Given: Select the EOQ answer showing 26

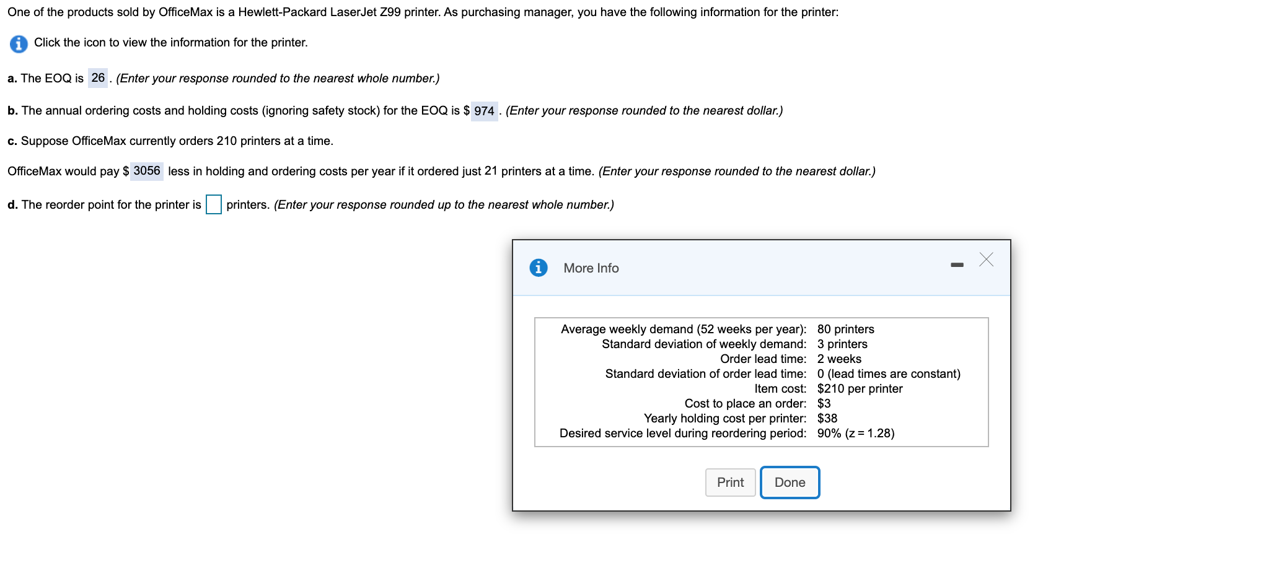Looking at the screenshot, I should (98, 78).
